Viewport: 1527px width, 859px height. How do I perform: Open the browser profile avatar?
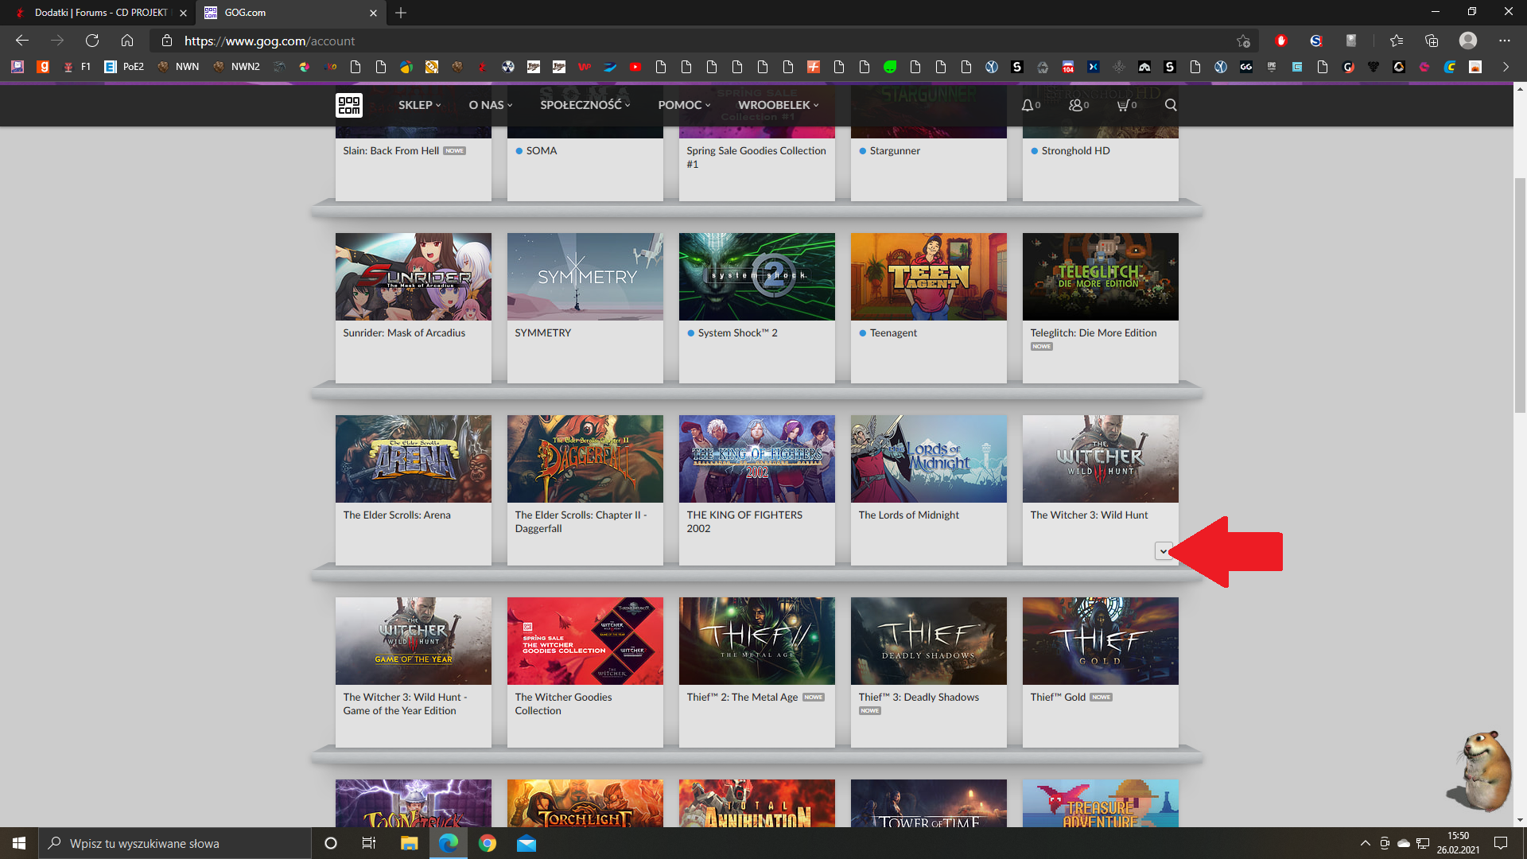[x=1468, y=41]
